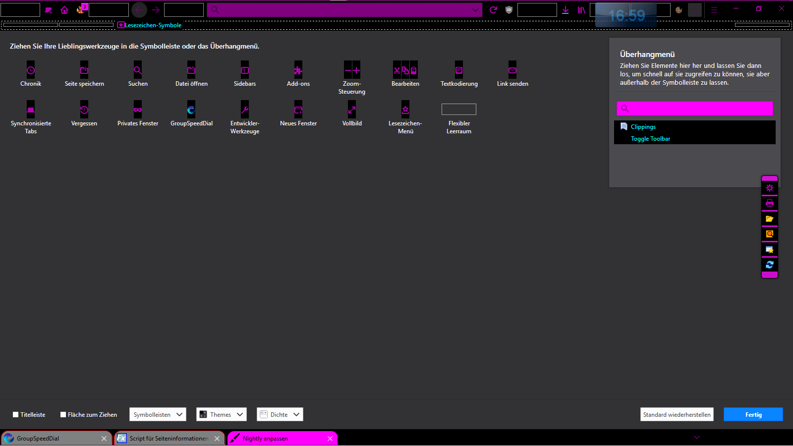The height and width of the screenshot is (446, 793).
Task: Click the Privates Fenster mask icon
Action: click(138, 110)
